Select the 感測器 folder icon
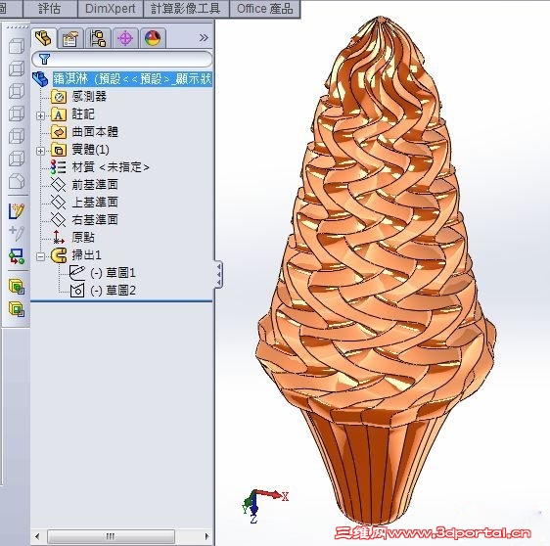 pos(59,97)
